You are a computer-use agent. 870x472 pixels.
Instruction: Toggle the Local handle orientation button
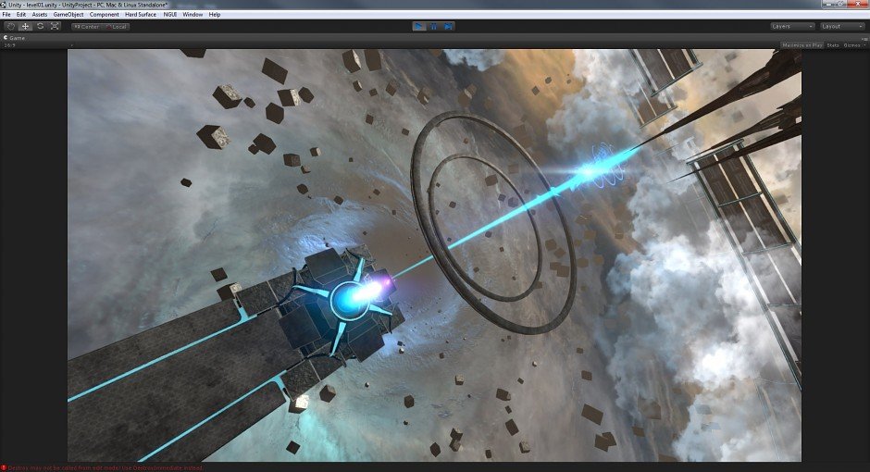(117, 26)
